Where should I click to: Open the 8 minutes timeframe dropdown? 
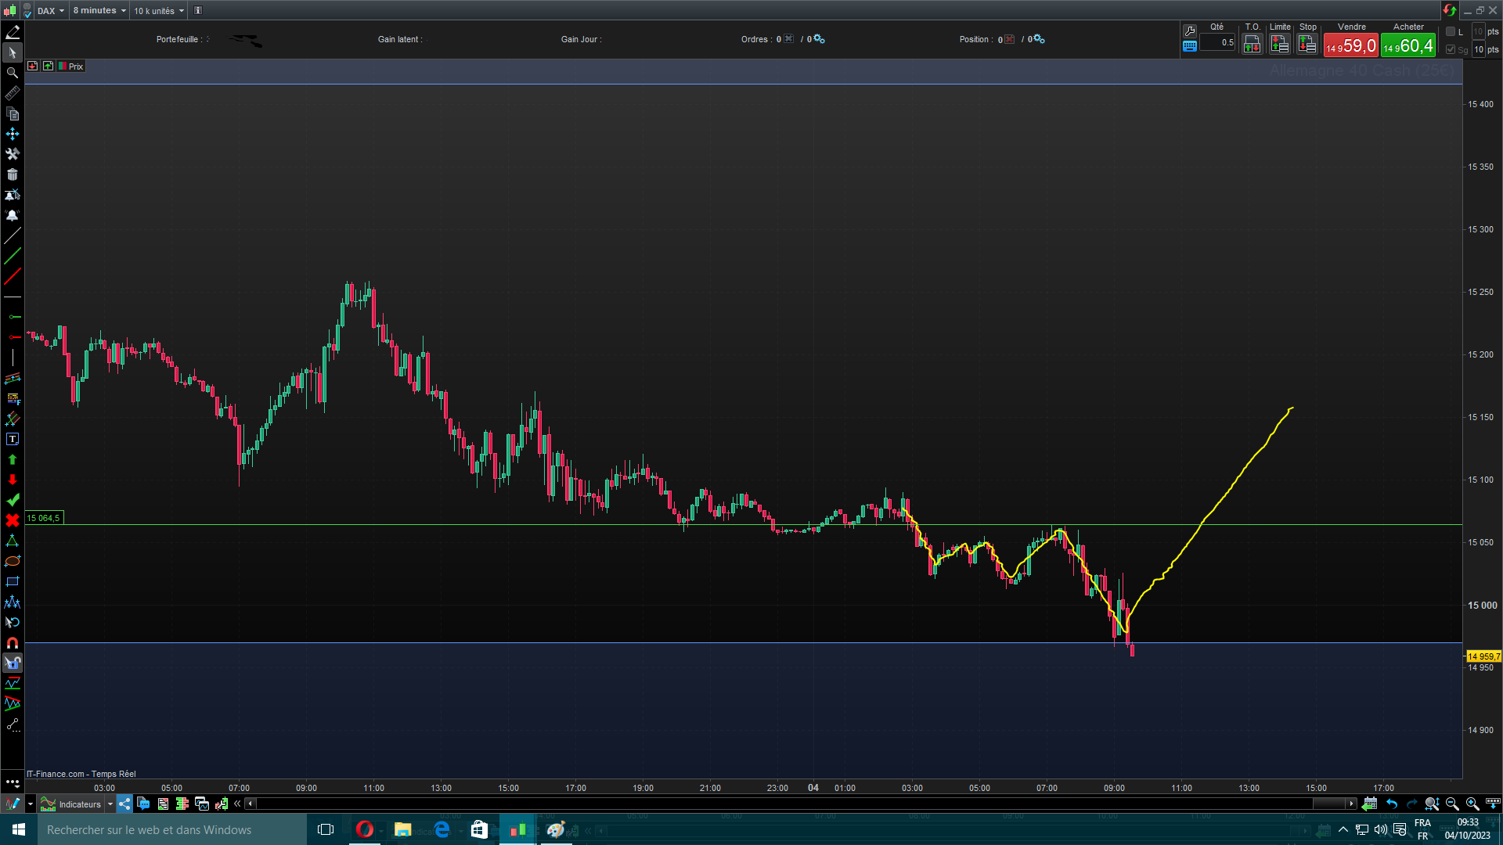click(x=99, y=11)
